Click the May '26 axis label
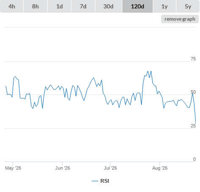200x192 pixels. point(13,168)
